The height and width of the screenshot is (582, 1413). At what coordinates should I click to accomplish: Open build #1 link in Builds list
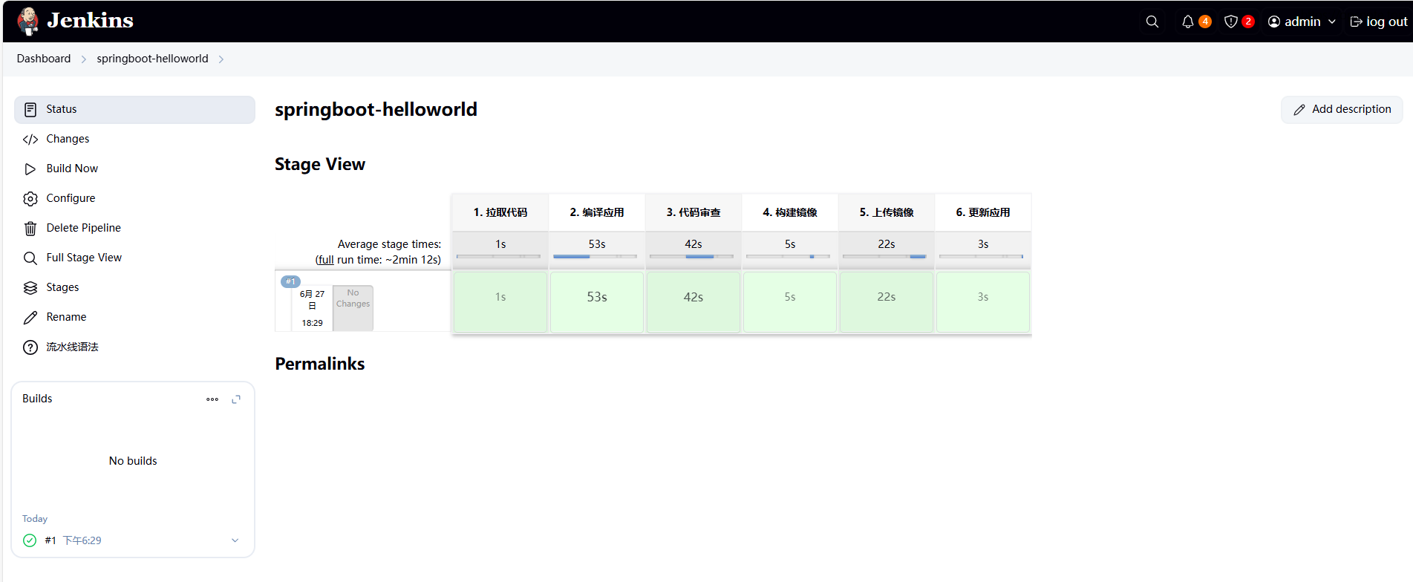[50, 540]
